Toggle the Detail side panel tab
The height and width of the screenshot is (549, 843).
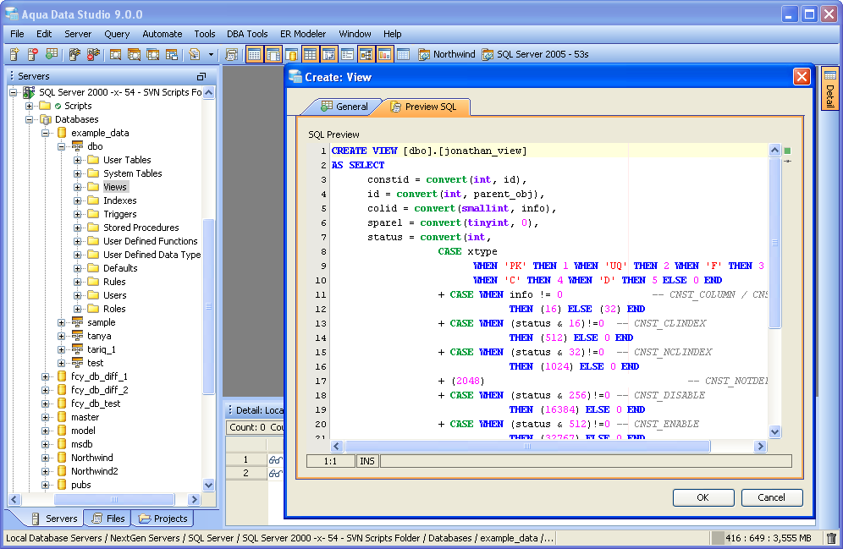click(x=829, y=90)
